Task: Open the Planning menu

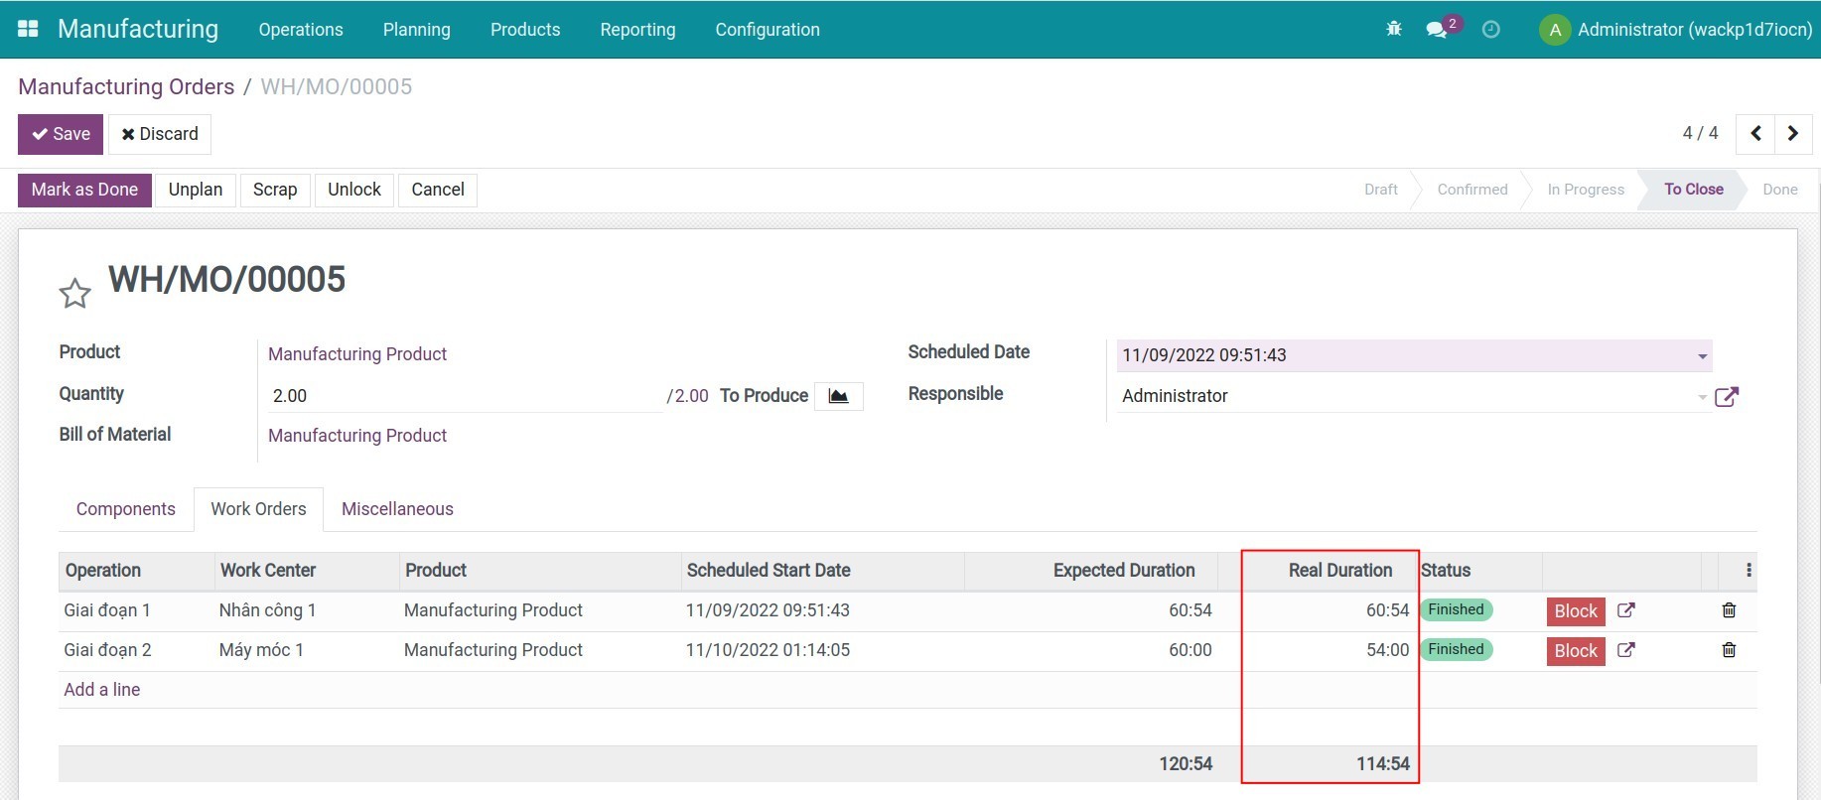Action: [416, 29]
